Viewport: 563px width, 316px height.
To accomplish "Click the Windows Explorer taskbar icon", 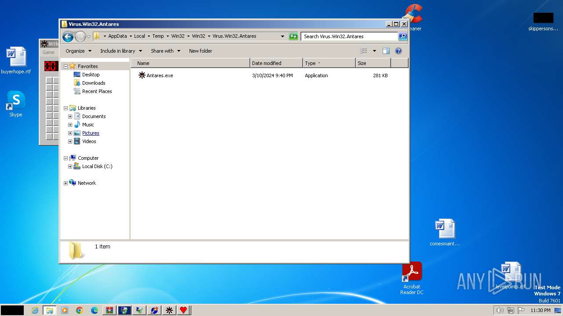I will tap(50, 310).
